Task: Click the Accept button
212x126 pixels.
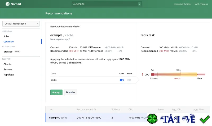Action: point(56,92)
